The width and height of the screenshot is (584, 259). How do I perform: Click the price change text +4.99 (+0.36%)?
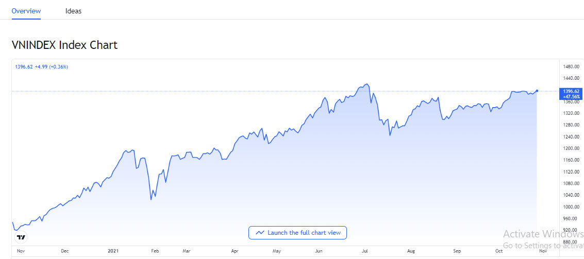52,67
